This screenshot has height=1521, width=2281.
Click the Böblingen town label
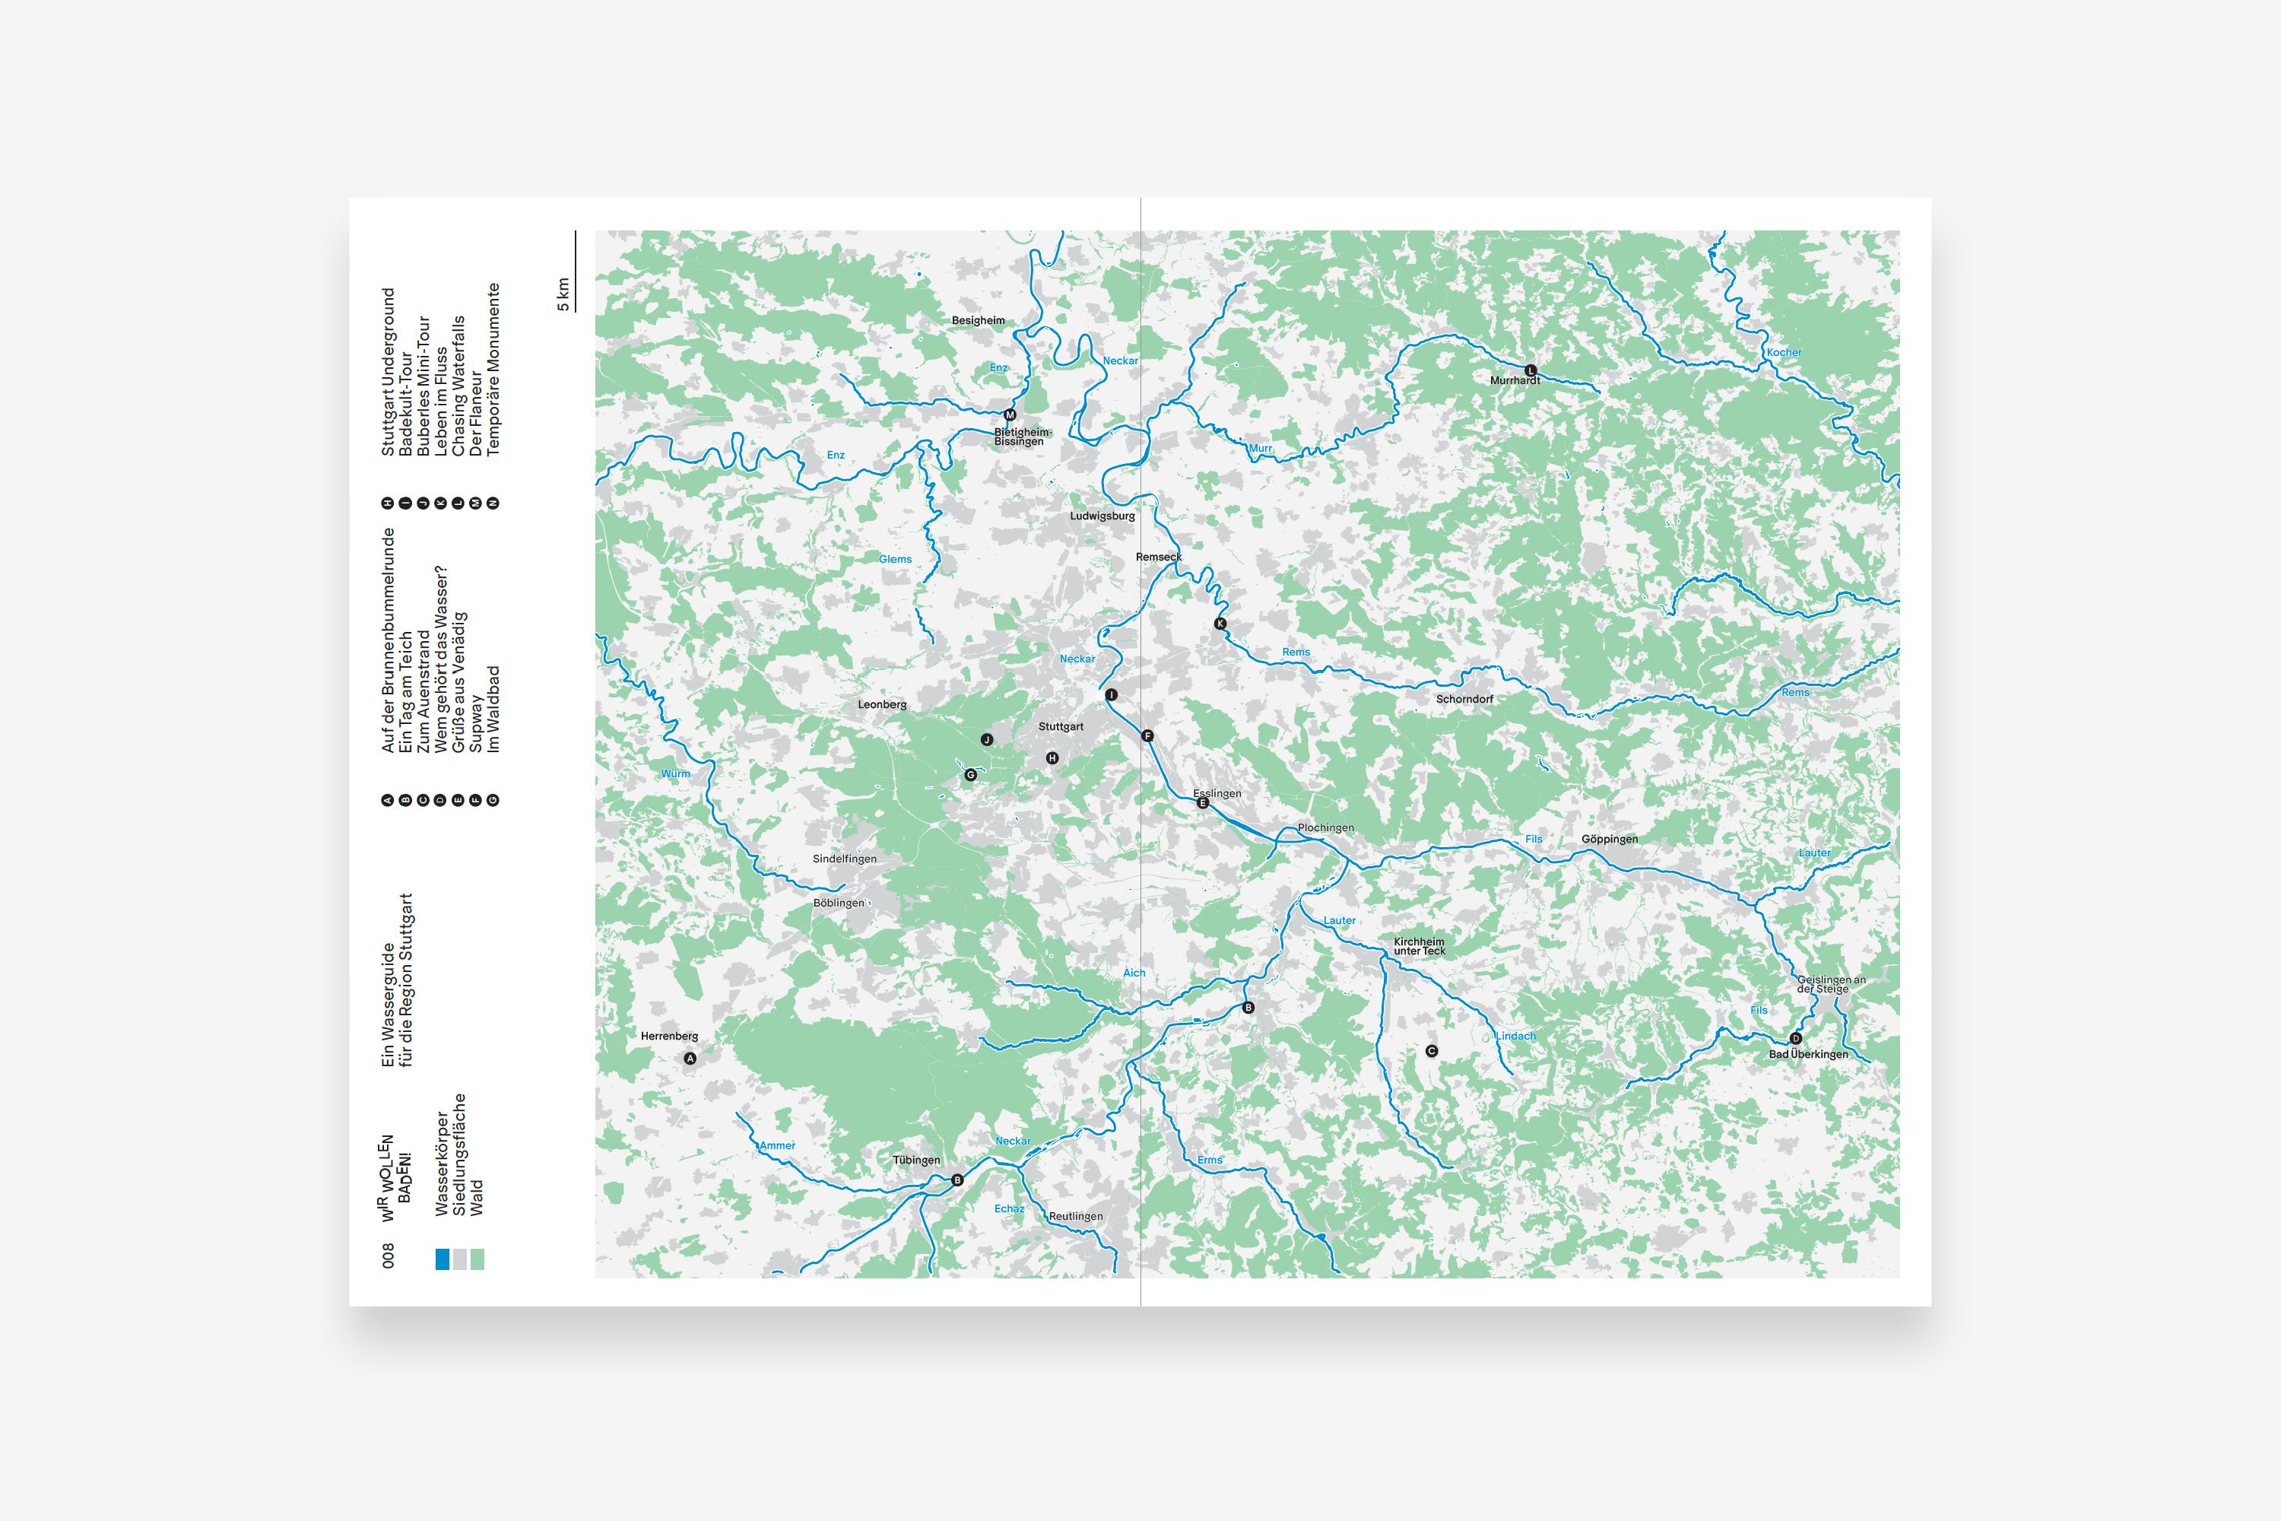pos(838,903)
